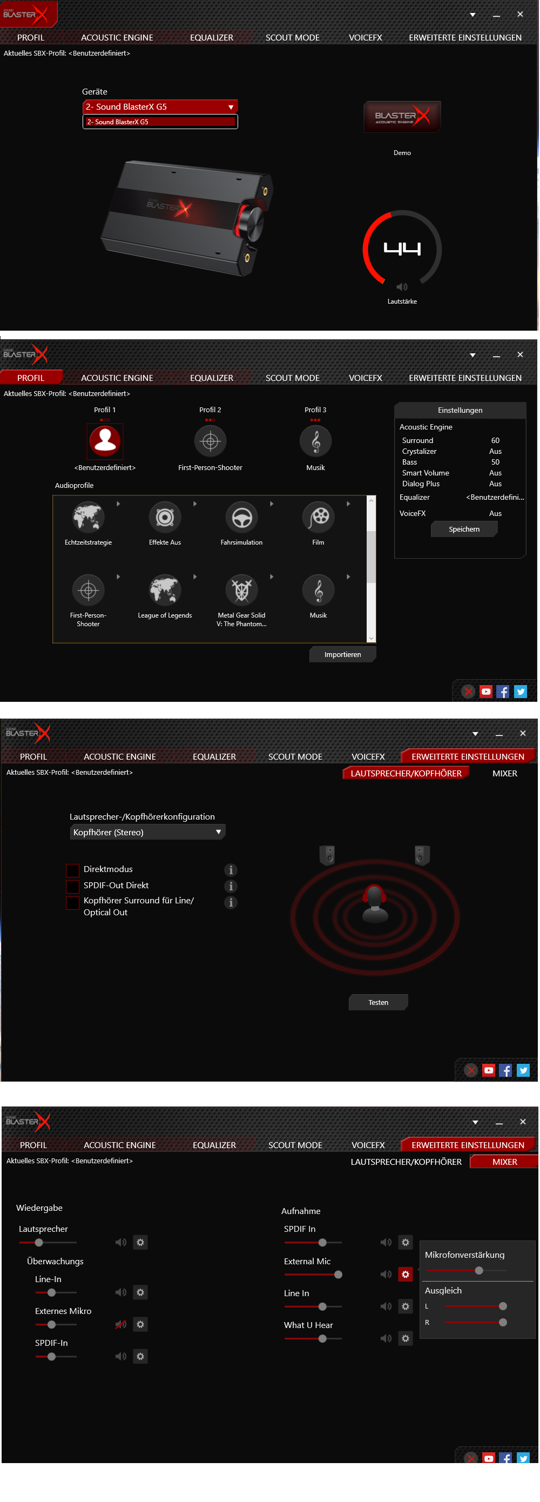Choose the Film reel audio profile

[x=318, y=517]
